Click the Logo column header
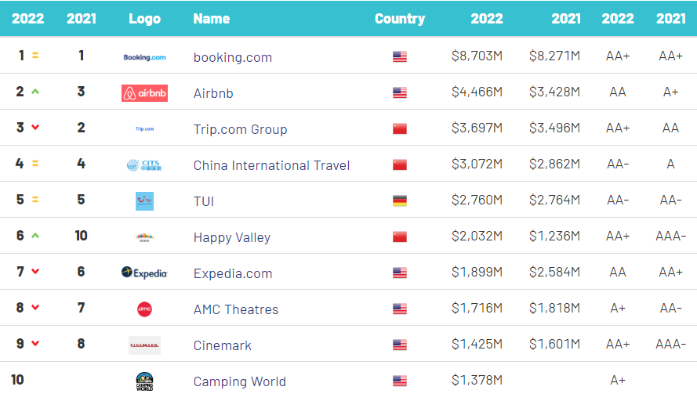The width and height of the screenshot is (697, 401). [144, 19]
